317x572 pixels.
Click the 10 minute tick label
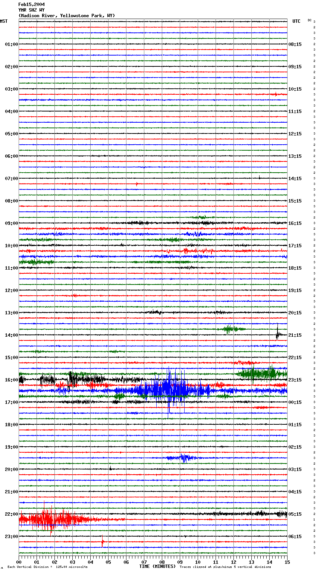coord(198,562)
